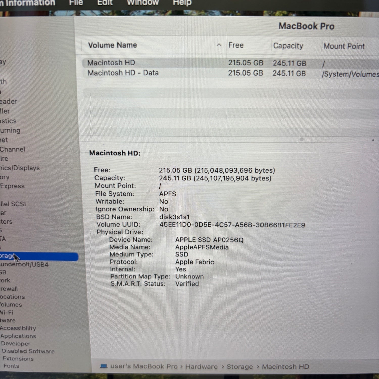This screenshot has height=379, width=379.
Task: Click the Physical Drive: label
Action: point(120,232)
